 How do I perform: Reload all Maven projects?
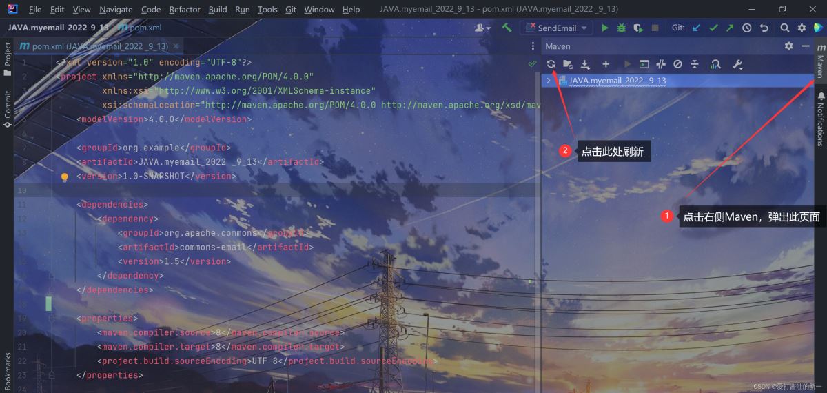pos(551,64)
